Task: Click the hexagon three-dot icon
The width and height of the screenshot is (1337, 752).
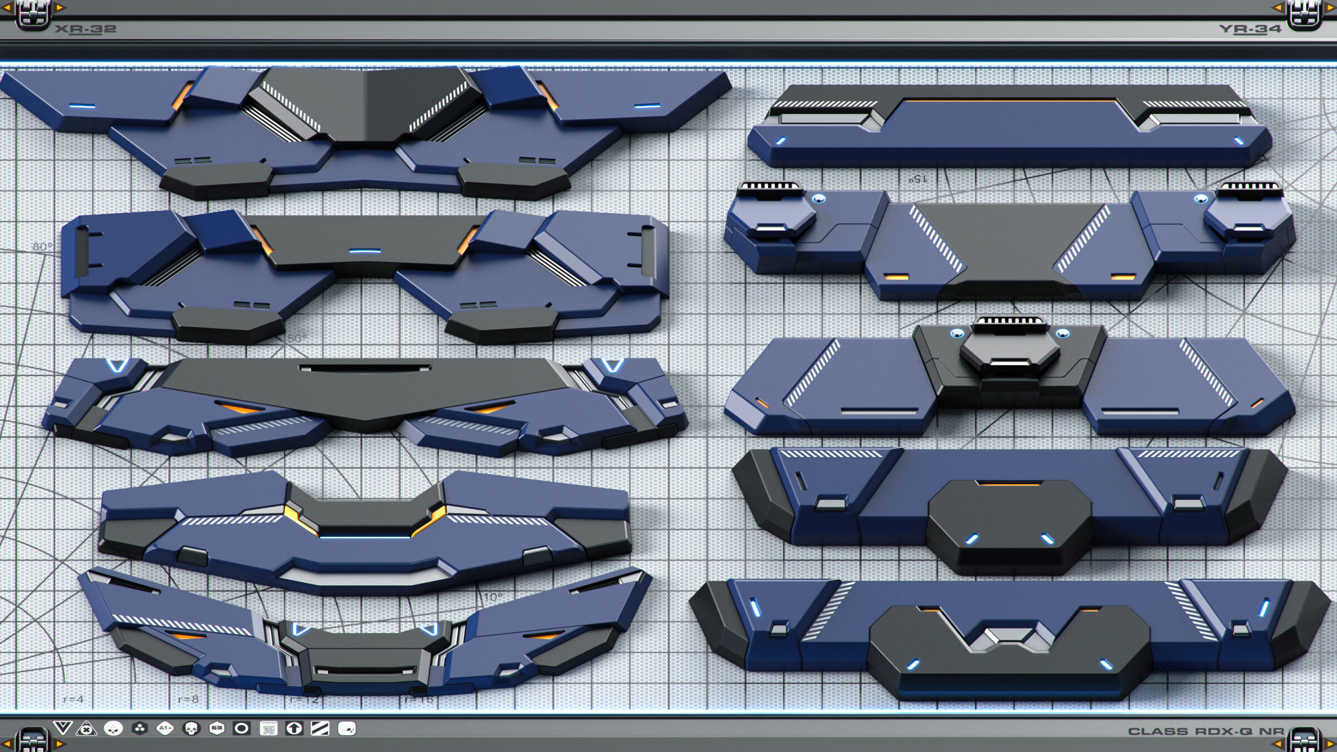Action: coord(139,729)
